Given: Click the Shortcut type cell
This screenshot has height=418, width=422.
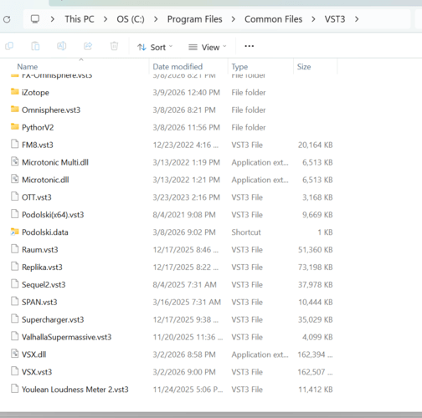Looking at the screenshot, I should (246, 232).
